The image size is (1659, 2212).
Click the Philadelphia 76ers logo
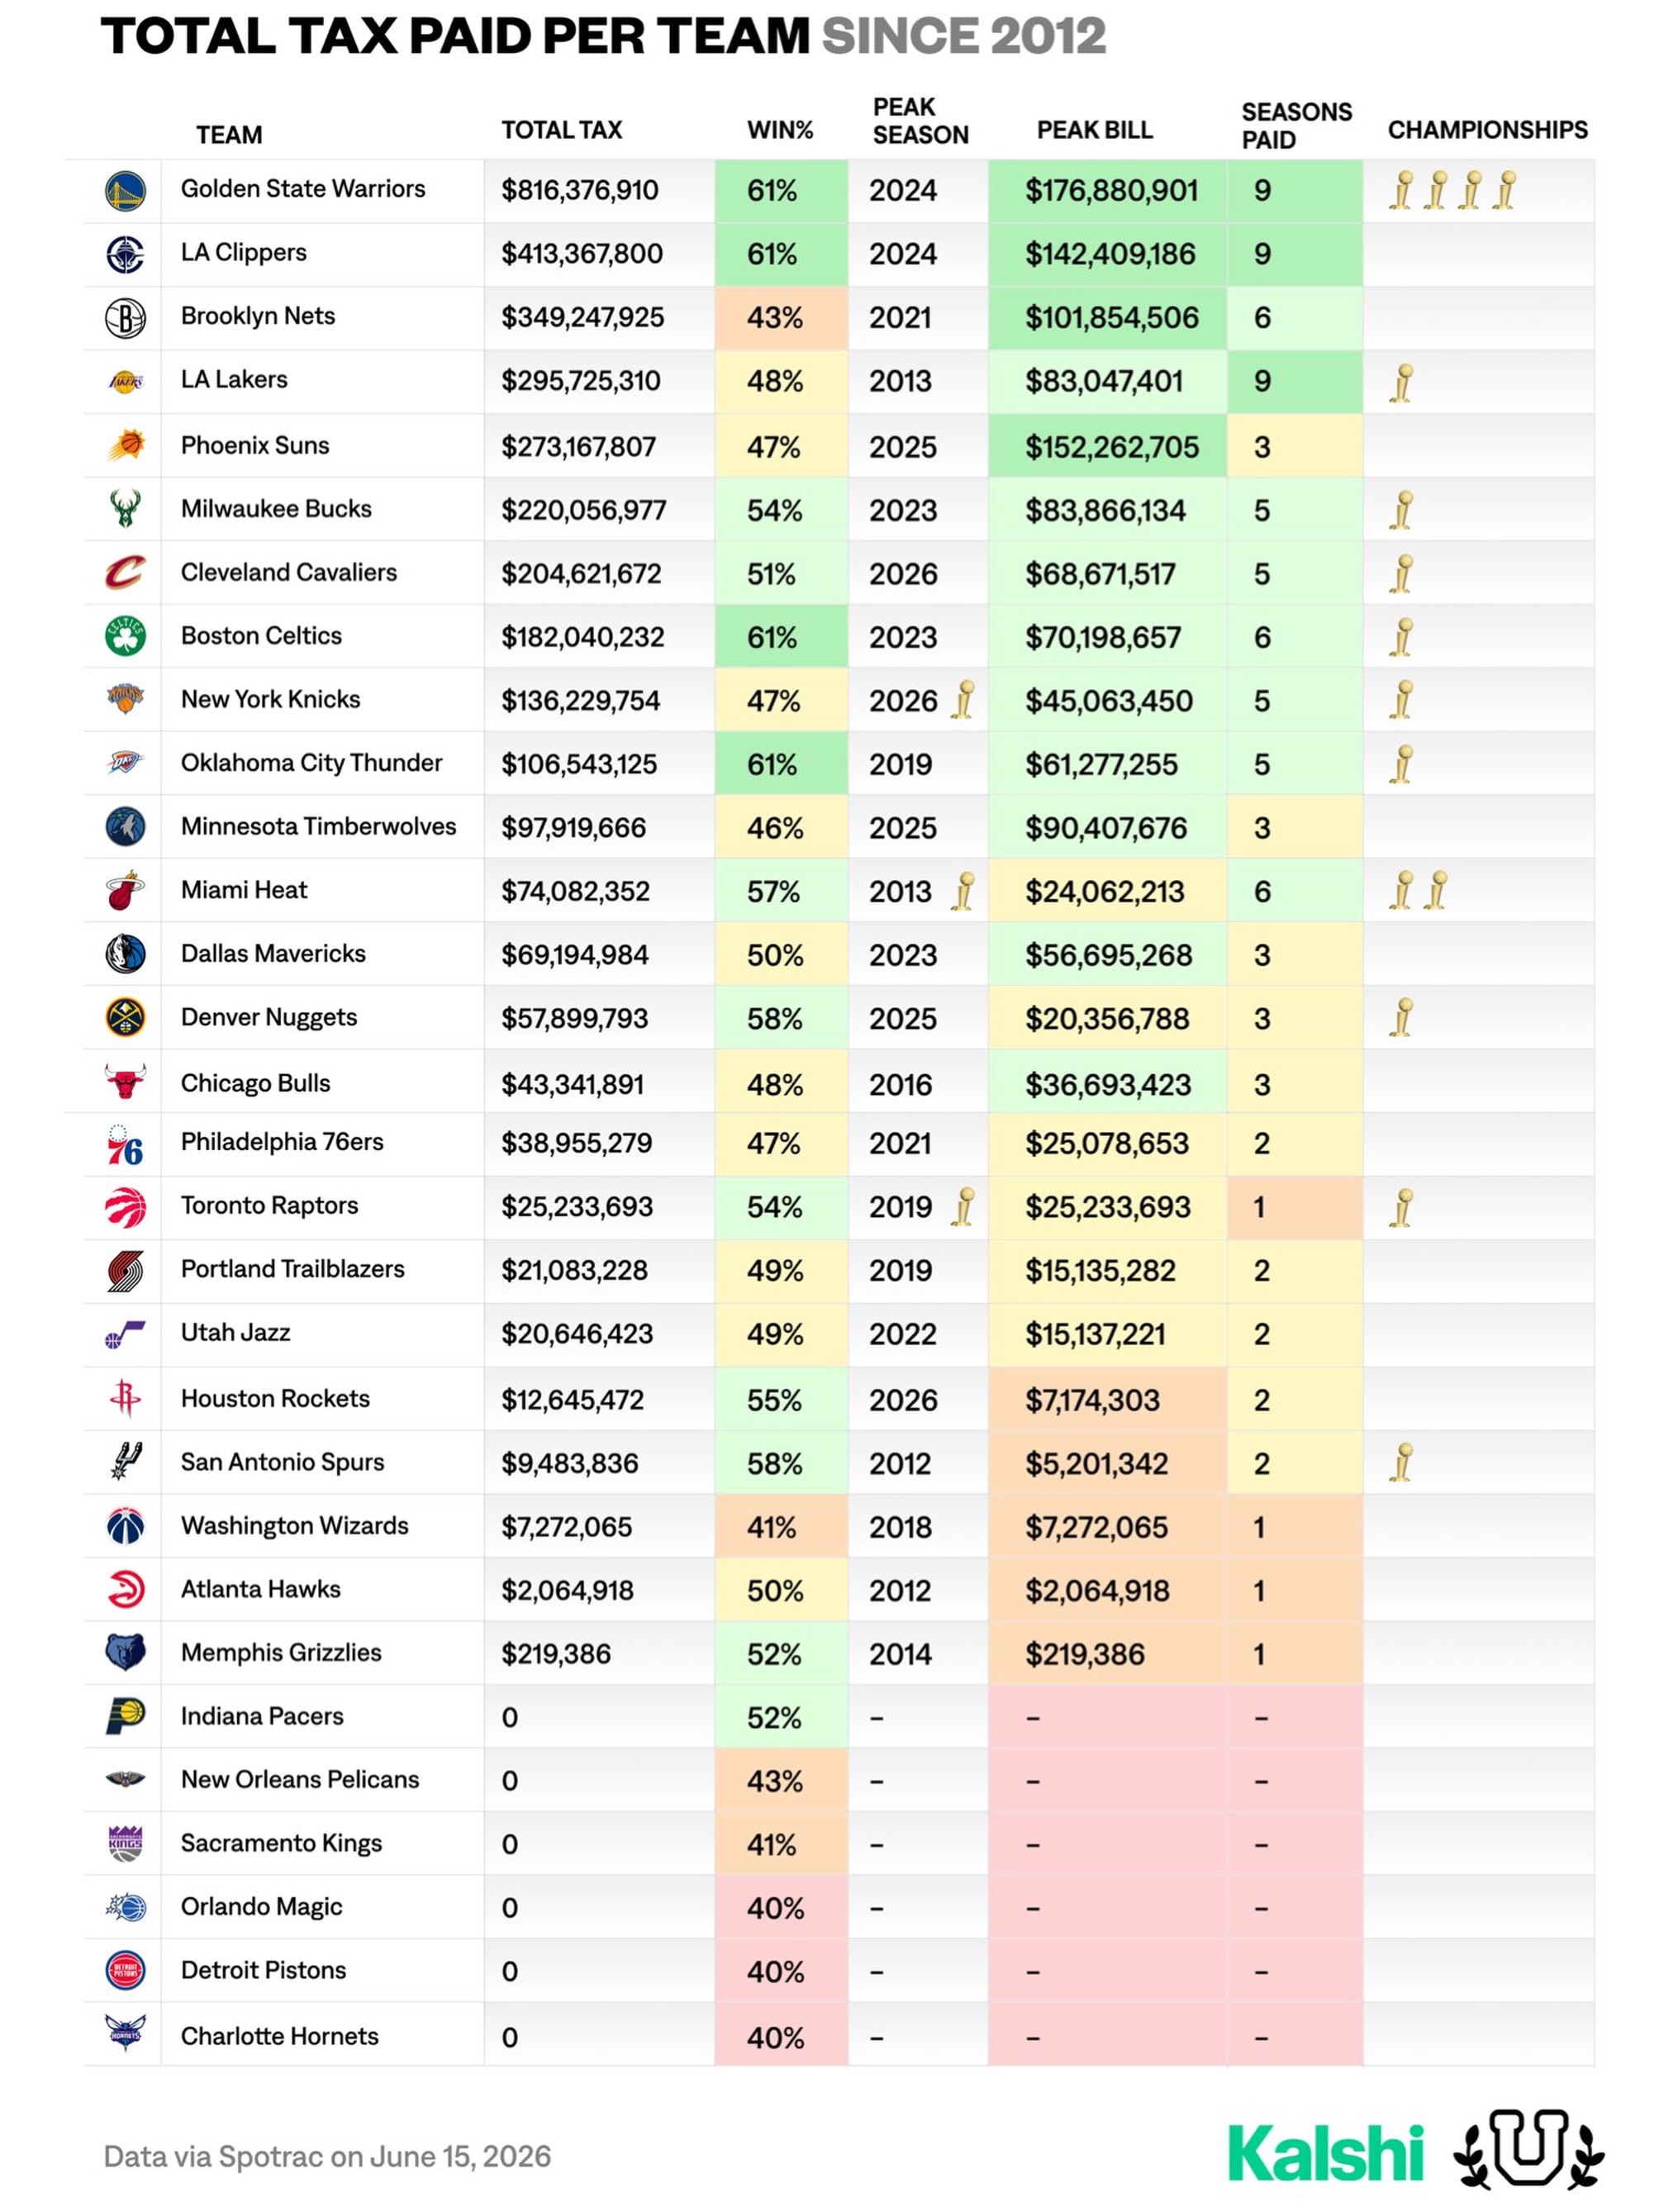coord(125,1144)
